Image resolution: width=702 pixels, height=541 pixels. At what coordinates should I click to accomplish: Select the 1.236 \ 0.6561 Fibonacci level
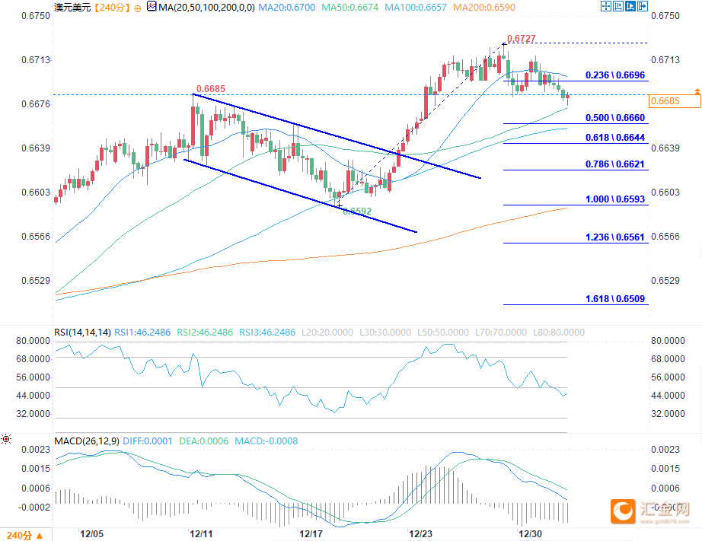(615, 237)
